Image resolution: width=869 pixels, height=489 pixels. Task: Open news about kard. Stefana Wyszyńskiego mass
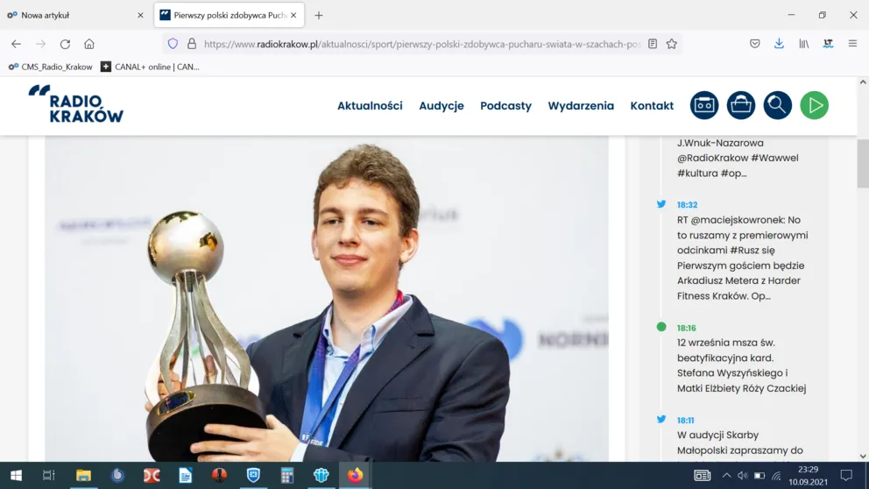click(x=741, y=365)
